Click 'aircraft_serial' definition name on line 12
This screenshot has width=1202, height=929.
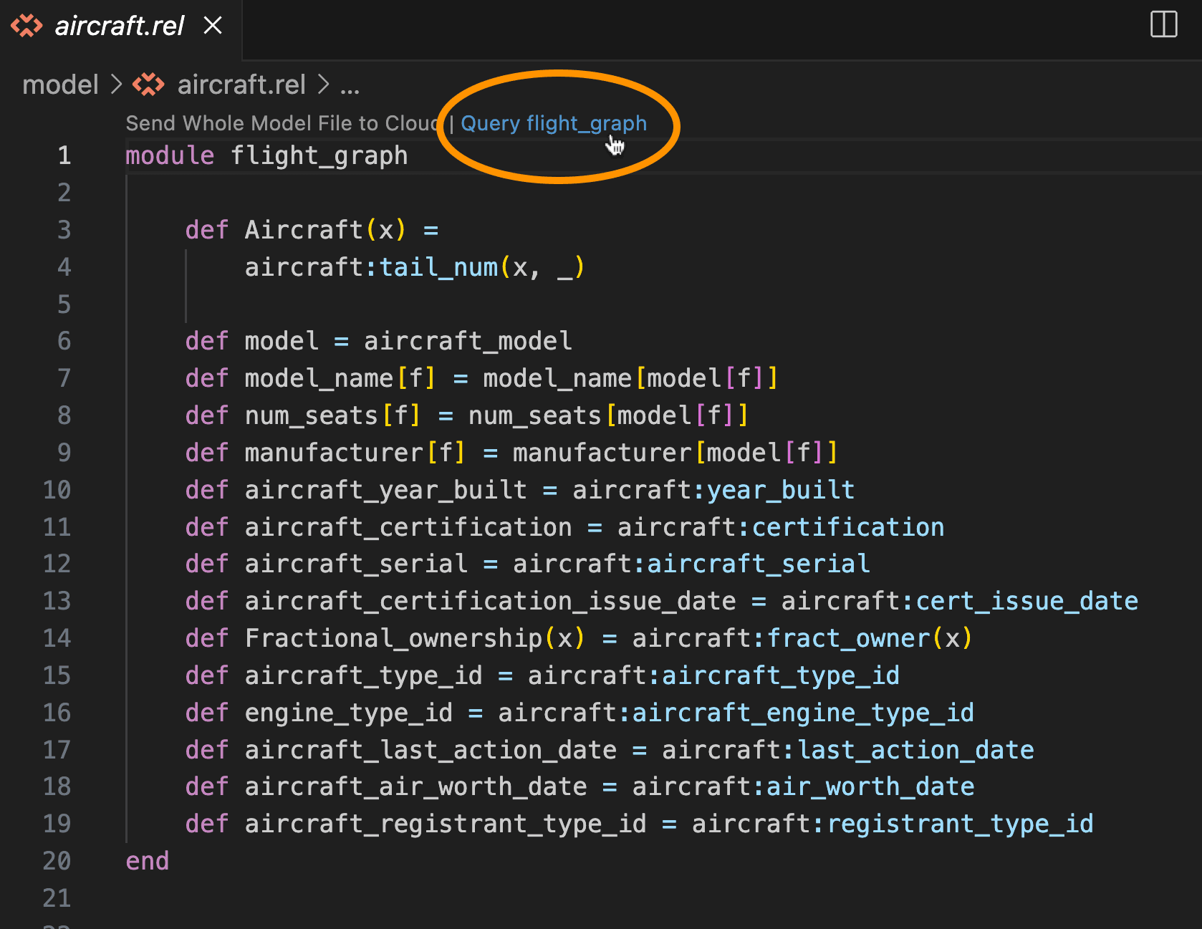point(356,564)
